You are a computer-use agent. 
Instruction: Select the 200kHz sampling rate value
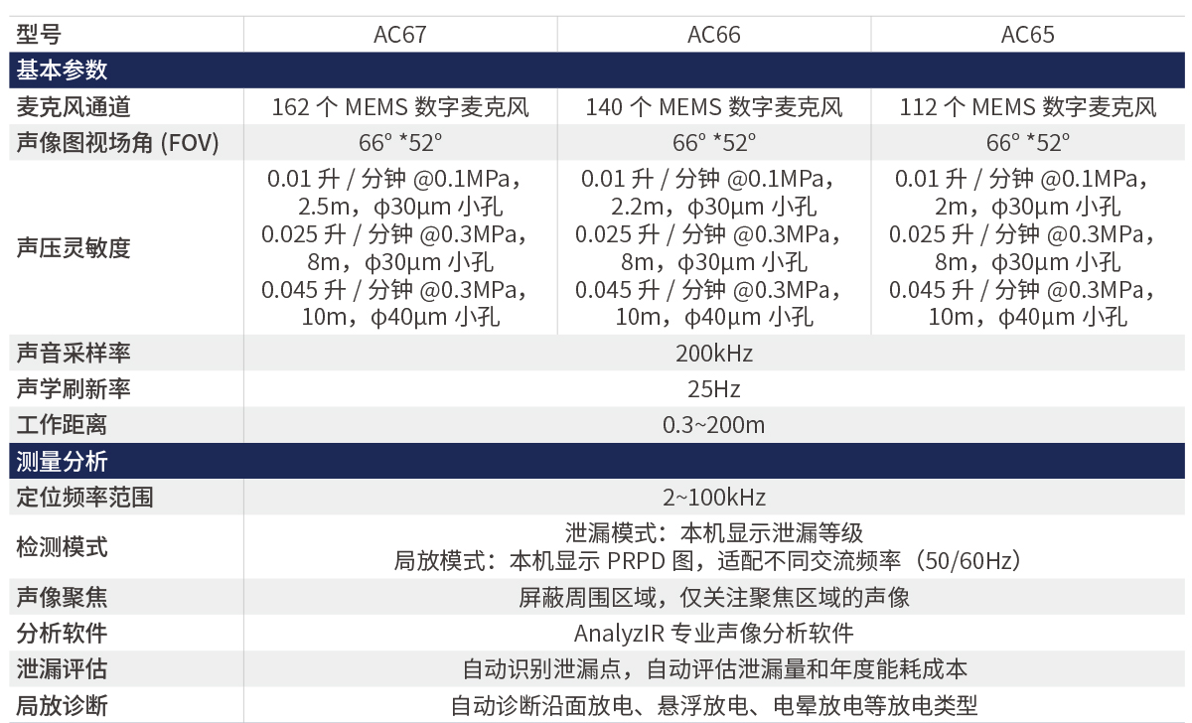coord(713,354)
